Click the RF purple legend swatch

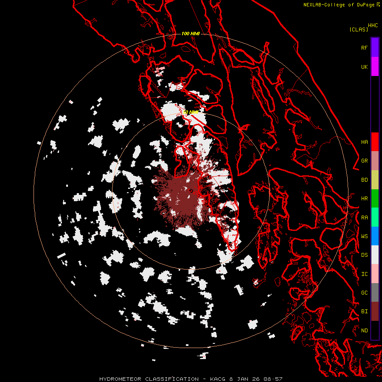[x=375, y=48]
